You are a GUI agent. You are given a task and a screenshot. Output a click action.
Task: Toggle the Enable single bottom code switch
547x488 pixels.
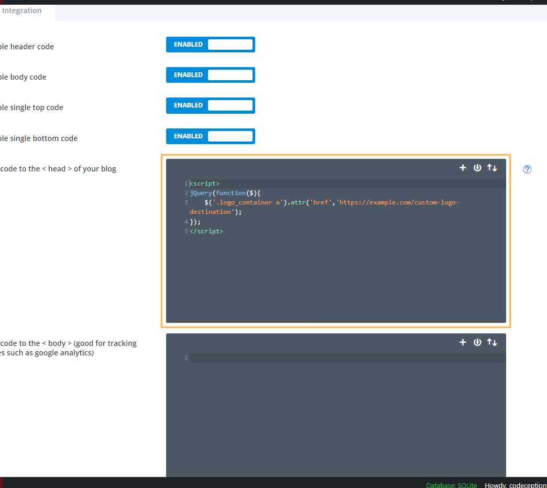[x=210, y=136]
